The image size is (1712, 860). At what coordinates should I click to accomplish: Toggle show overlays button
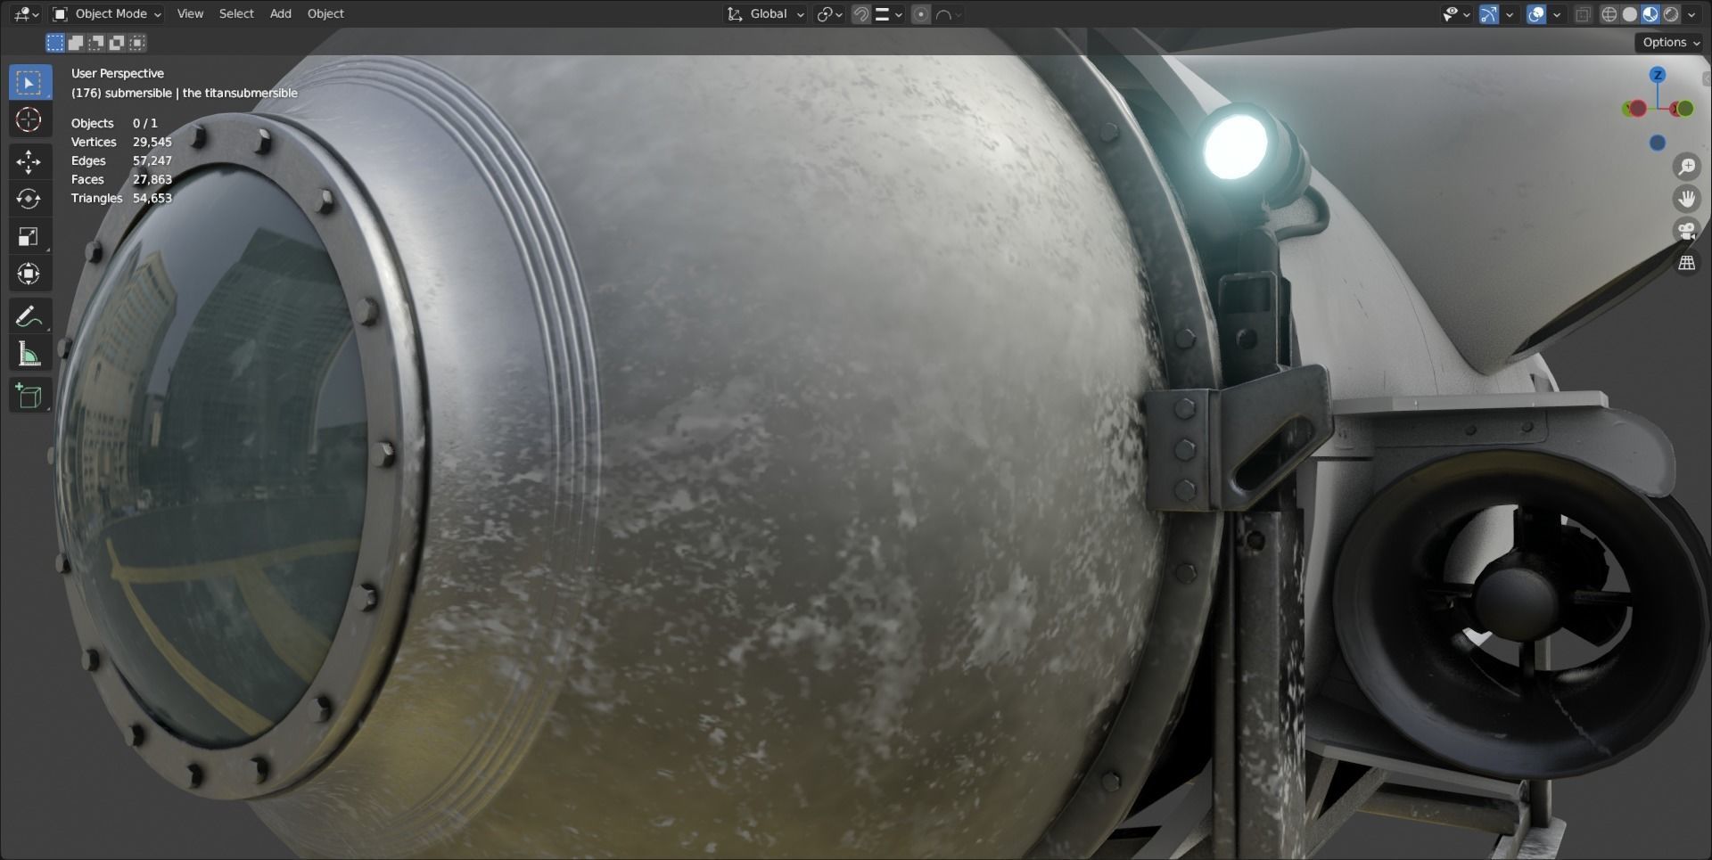point(1535,14)
